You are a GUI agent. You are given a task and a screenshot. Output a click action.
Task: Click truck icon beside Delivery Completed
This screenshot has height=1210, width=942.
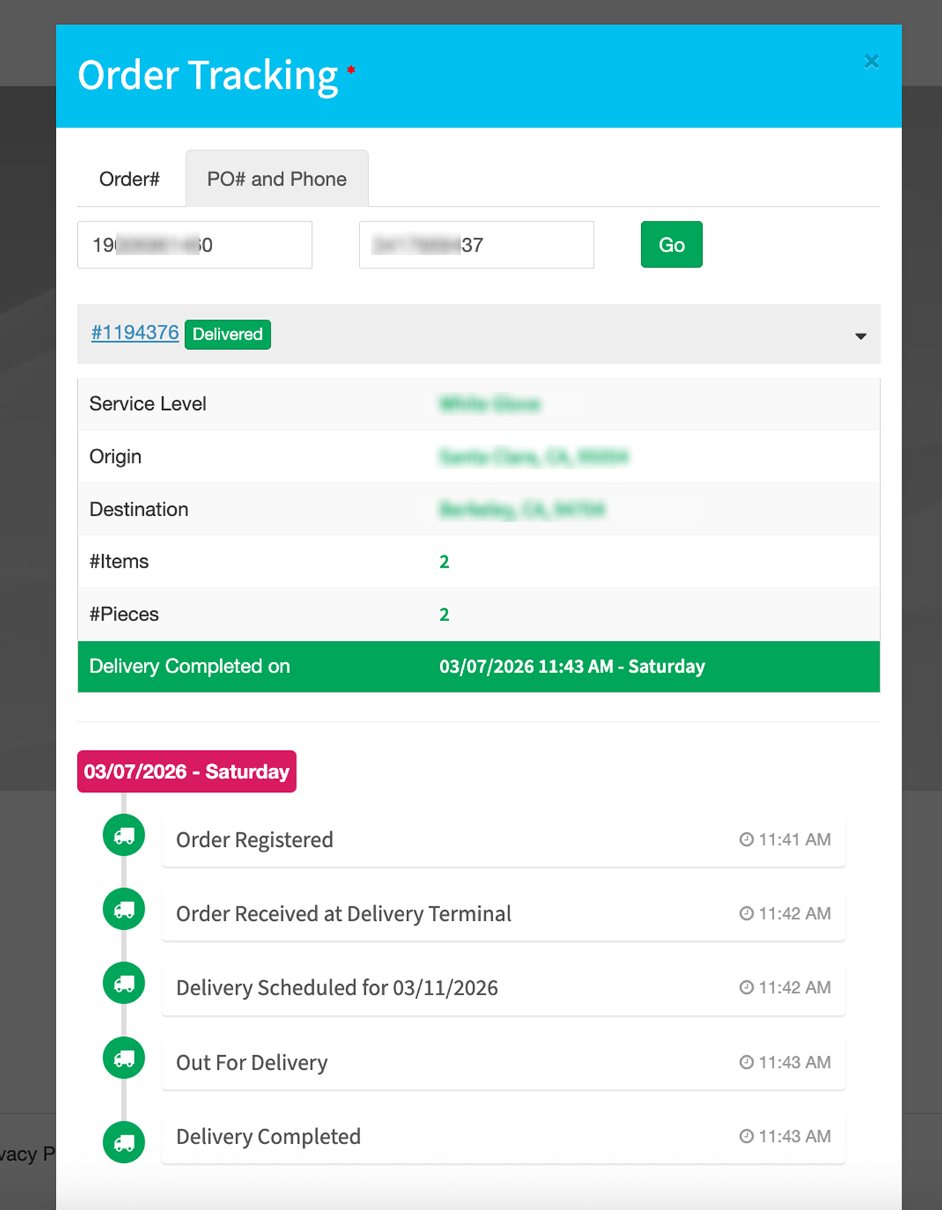(x=124, y=1142)
